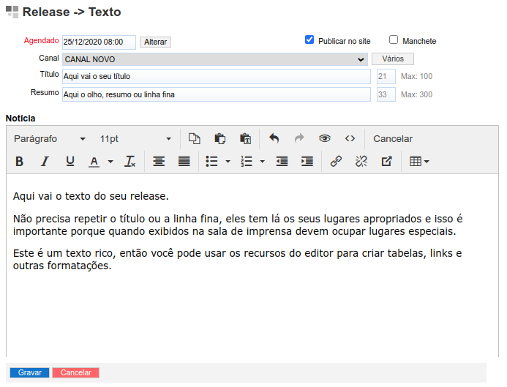This screenshot has width=507, height=387.
Task: Toggle bold formatting in the editor
Action: tap(20, 162)
